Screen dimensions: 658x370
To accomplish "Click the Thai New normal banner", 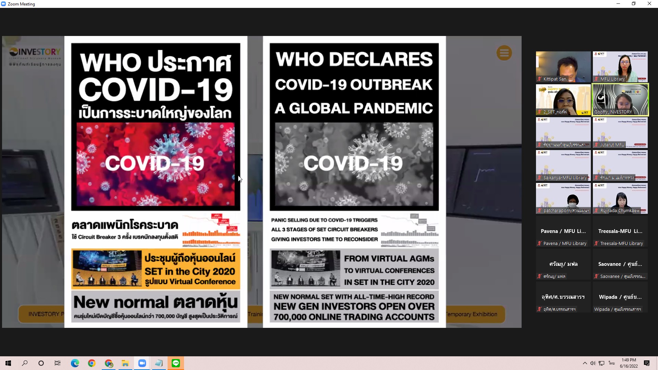I will click(156, 307).
